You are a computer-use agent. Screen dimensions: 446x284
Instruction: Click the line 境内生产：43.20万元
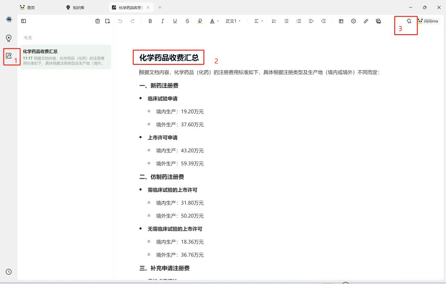click(x=180, y=151)
